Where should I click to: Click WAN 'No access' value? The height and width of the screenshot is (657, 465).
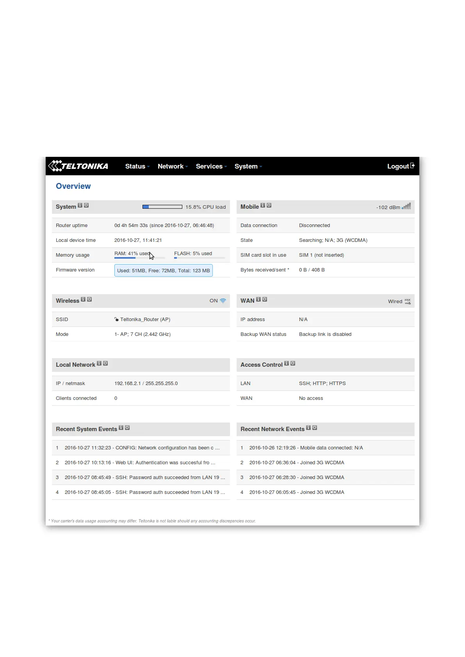(x=311, y=398)
